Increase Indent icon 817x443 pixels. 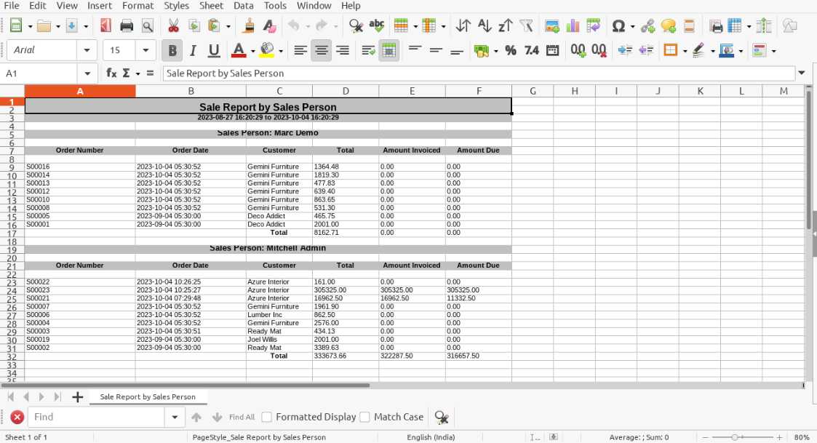625,50
